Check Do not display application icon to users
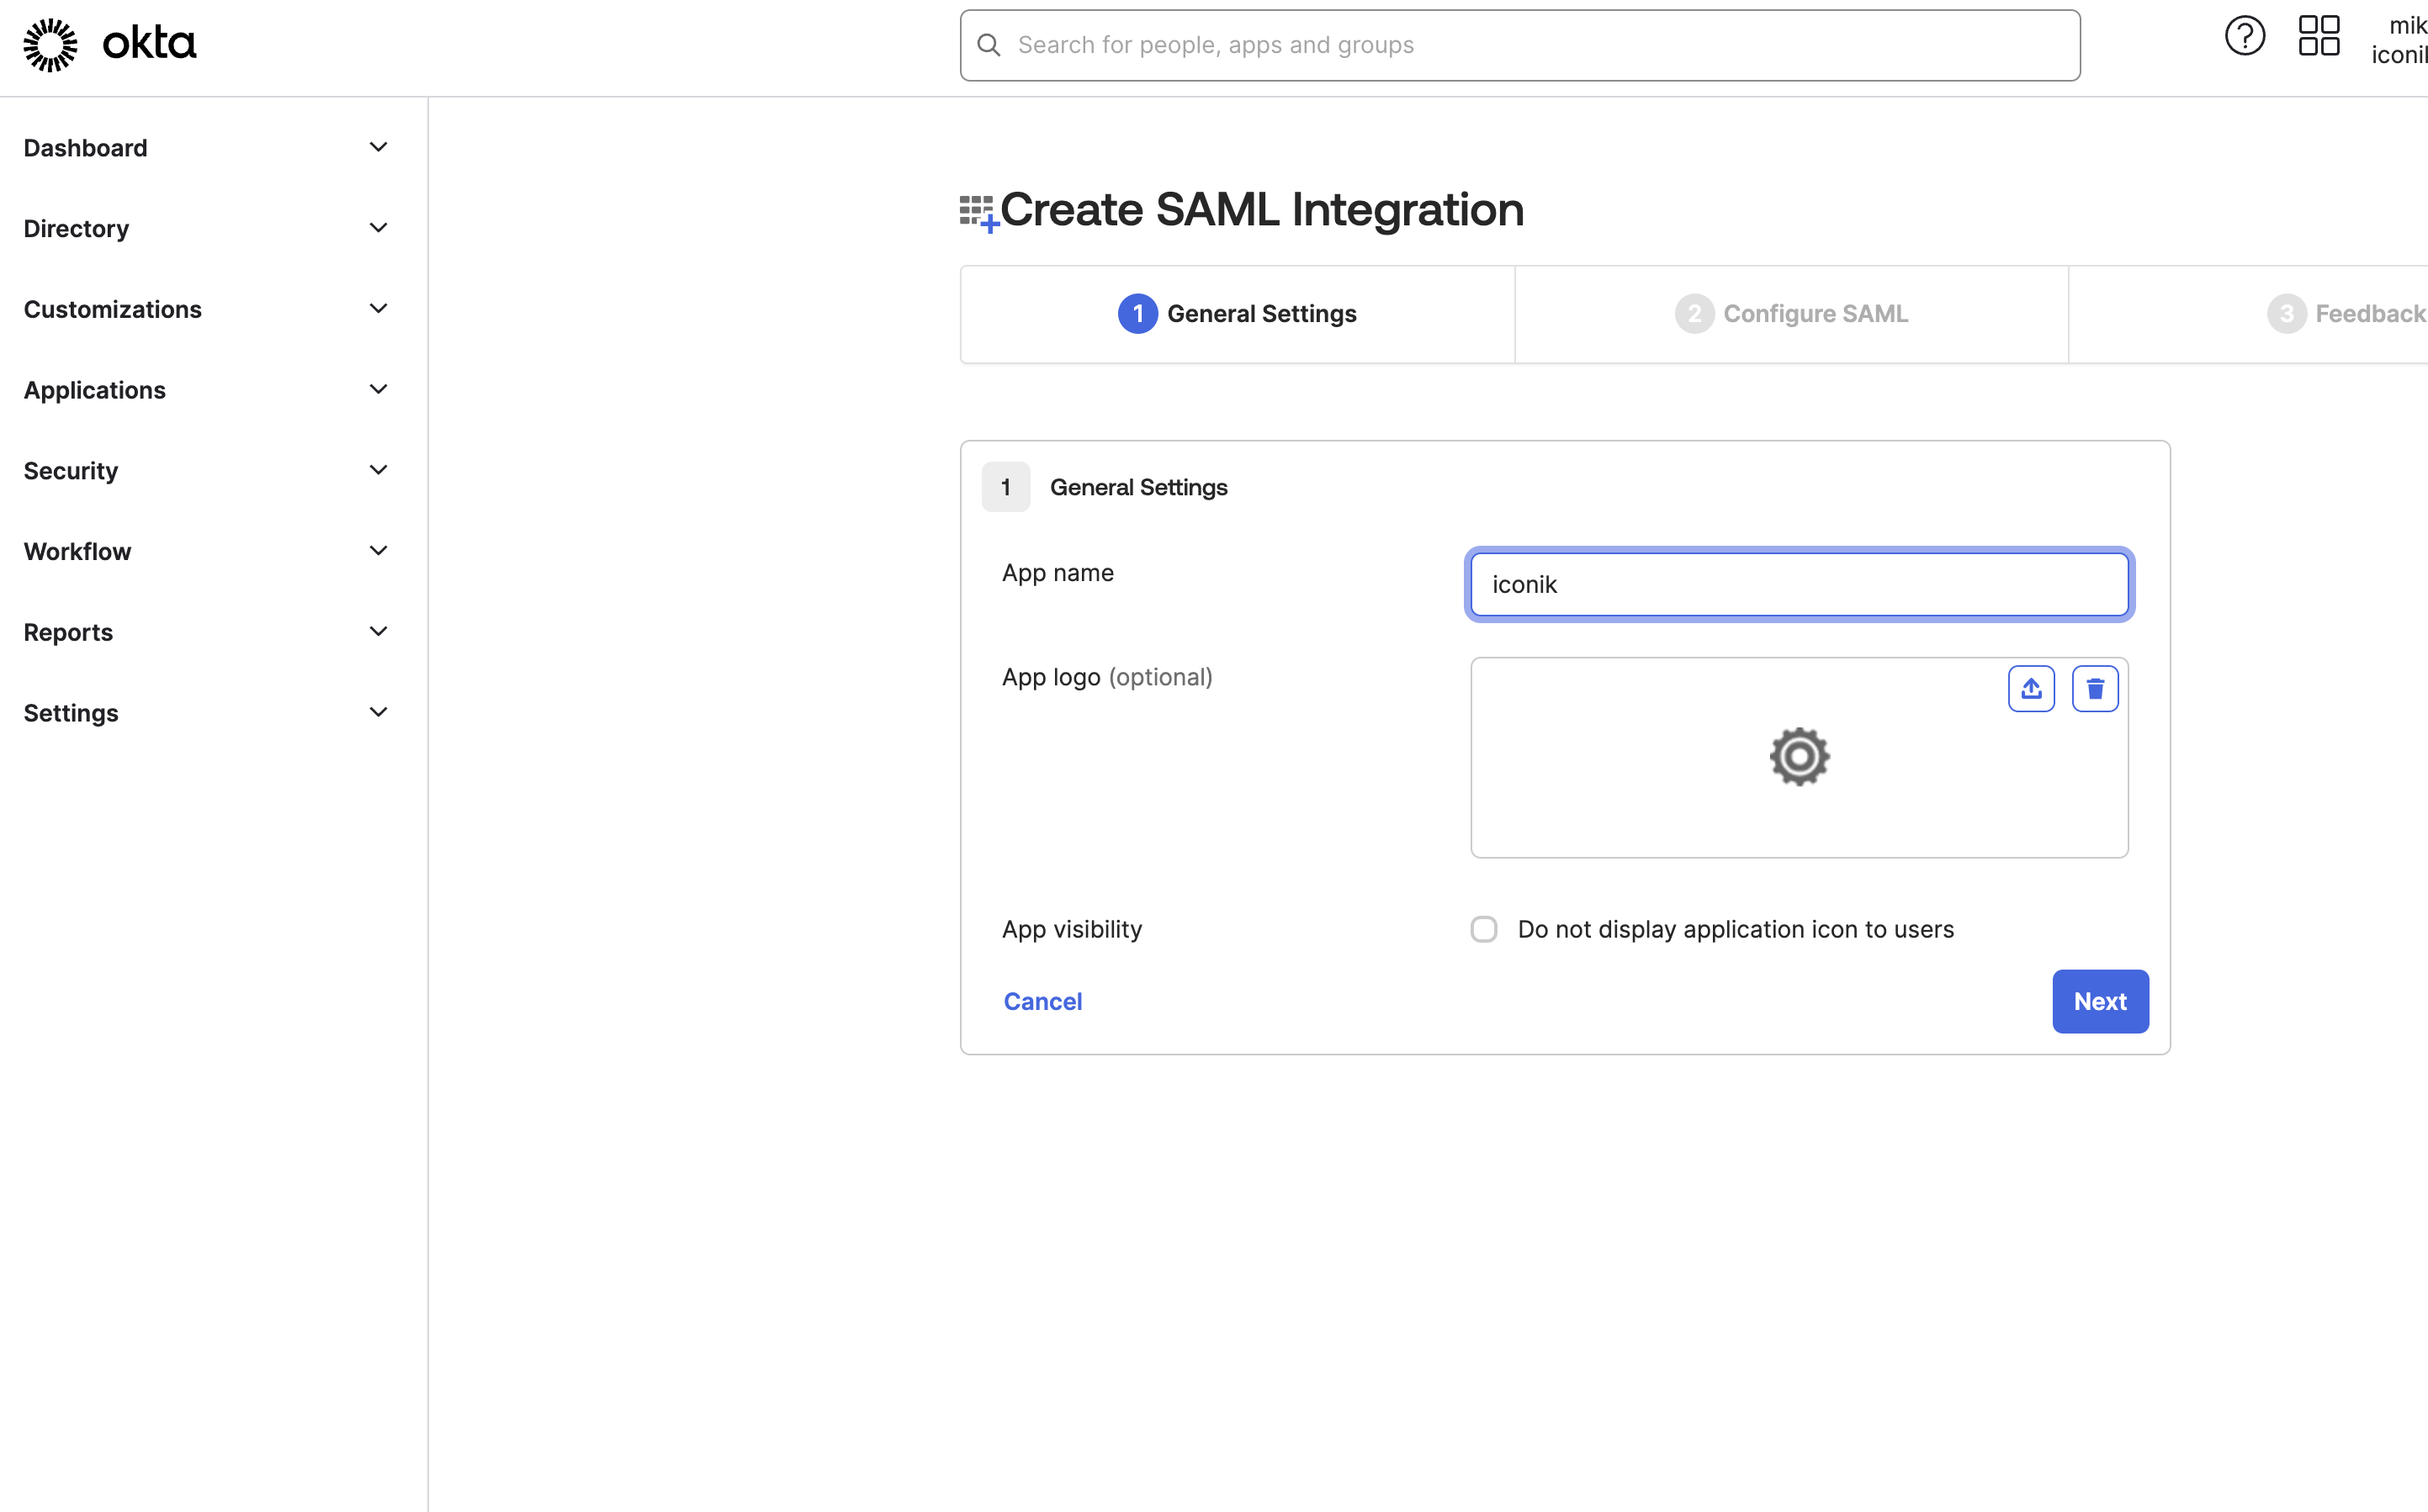 pos(1483,929)
